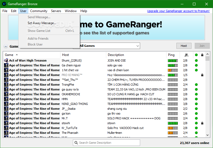Sort by lock icon column header
The image size is (213, 148).
202,55
